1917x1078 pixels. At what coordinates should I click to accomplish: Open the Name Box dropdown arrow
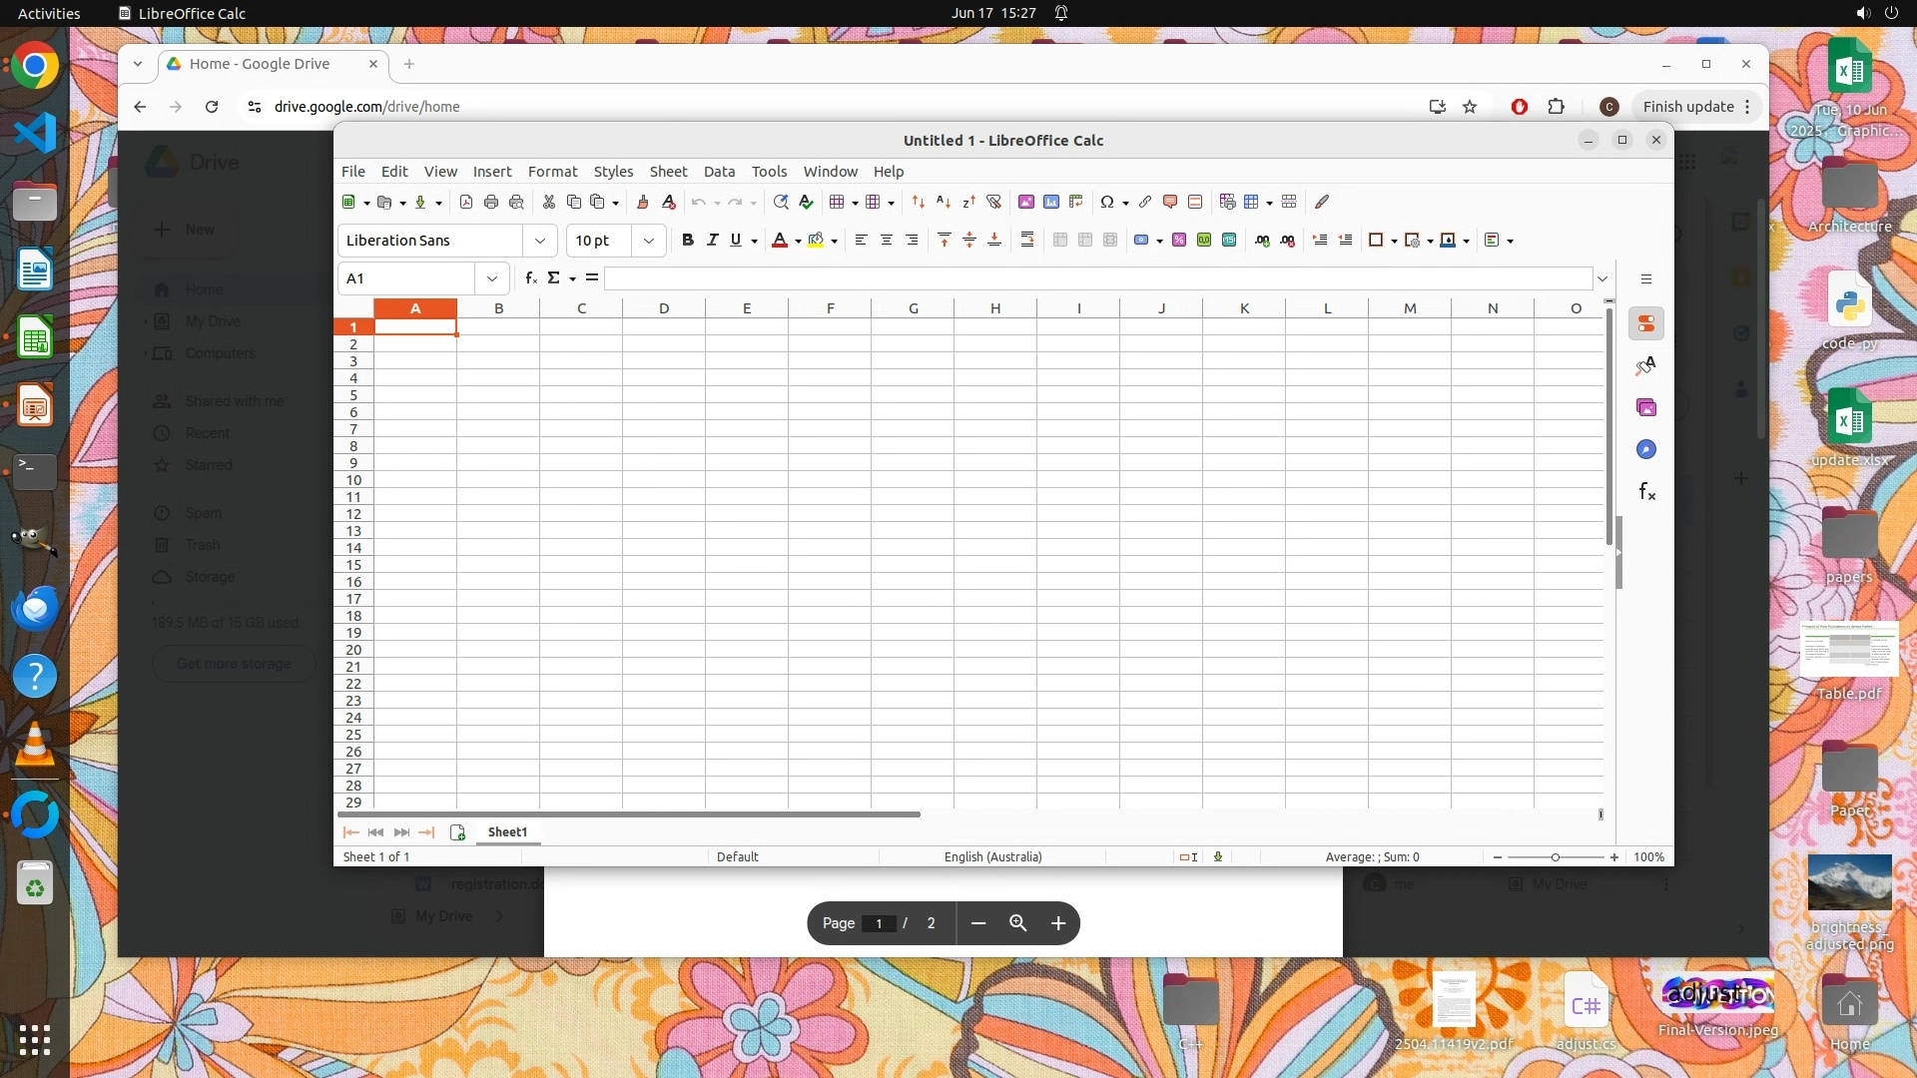[x=491, y=278]
